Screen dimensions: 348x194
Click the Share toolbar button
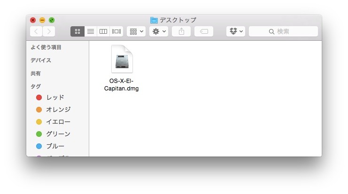pos(181,31)
